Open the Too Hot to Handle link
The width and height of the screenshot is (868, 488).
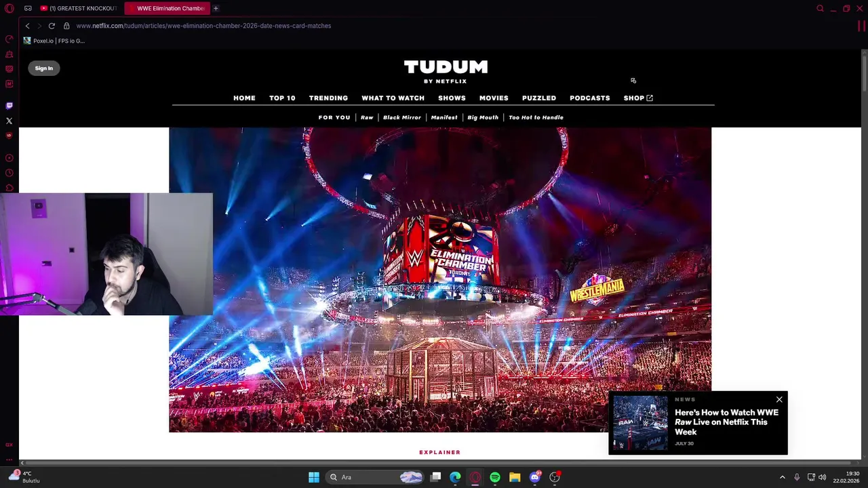click(x=536, y=117)
